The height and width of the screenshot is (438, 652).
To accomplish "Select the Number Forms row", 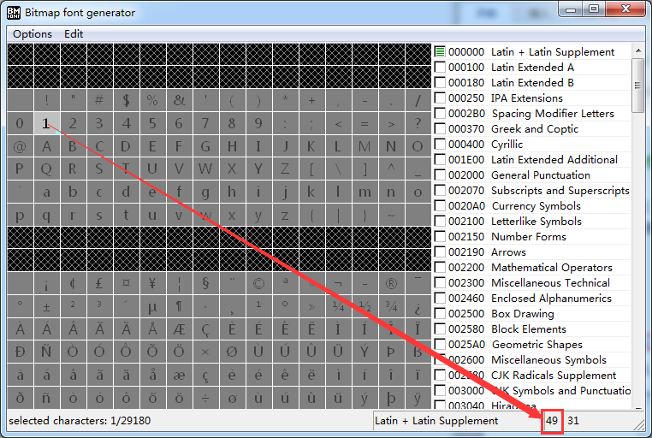I will (532, 236).
